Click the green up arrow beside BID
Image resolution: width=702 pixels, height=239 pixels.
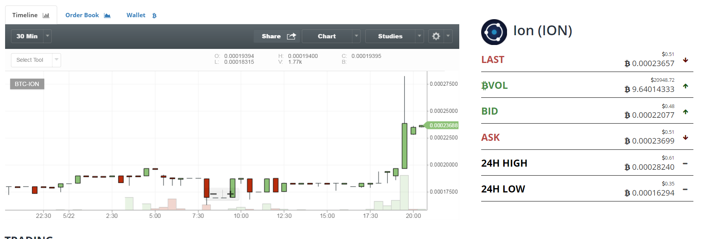[686, 112]
